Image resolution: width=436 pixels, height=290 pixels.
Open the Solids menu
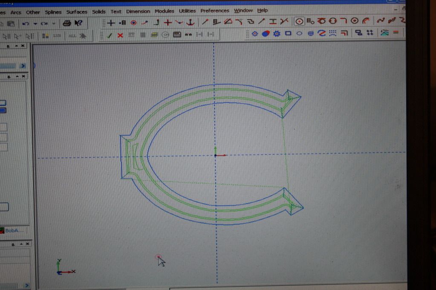(99, 11)
